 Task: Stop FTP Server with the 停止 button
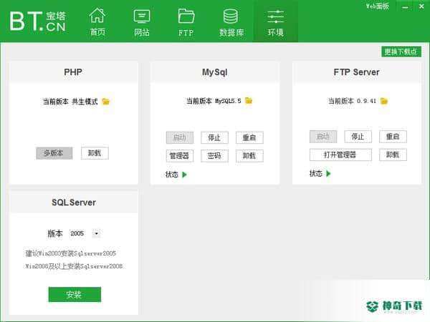pyautogui.click(x=358, y=137)
